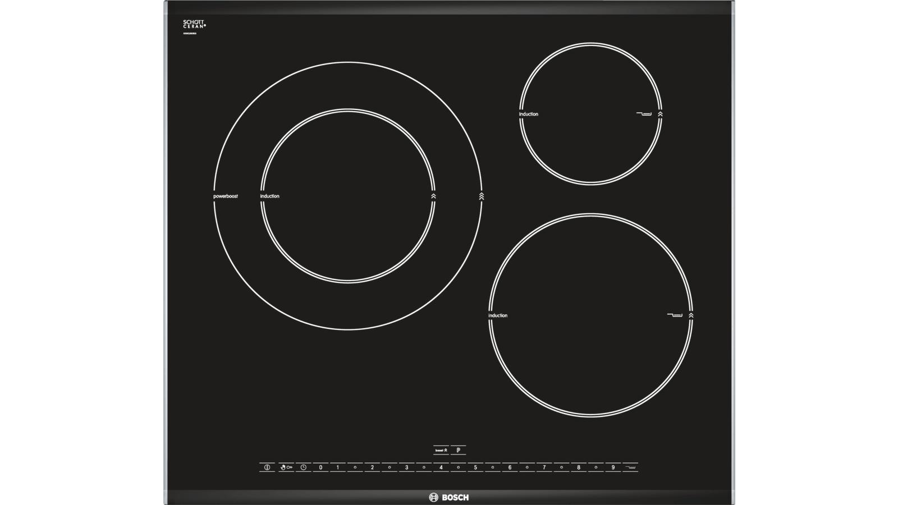Choose power level 7
The height and width of the screenshot is (505, 898).
544,467
